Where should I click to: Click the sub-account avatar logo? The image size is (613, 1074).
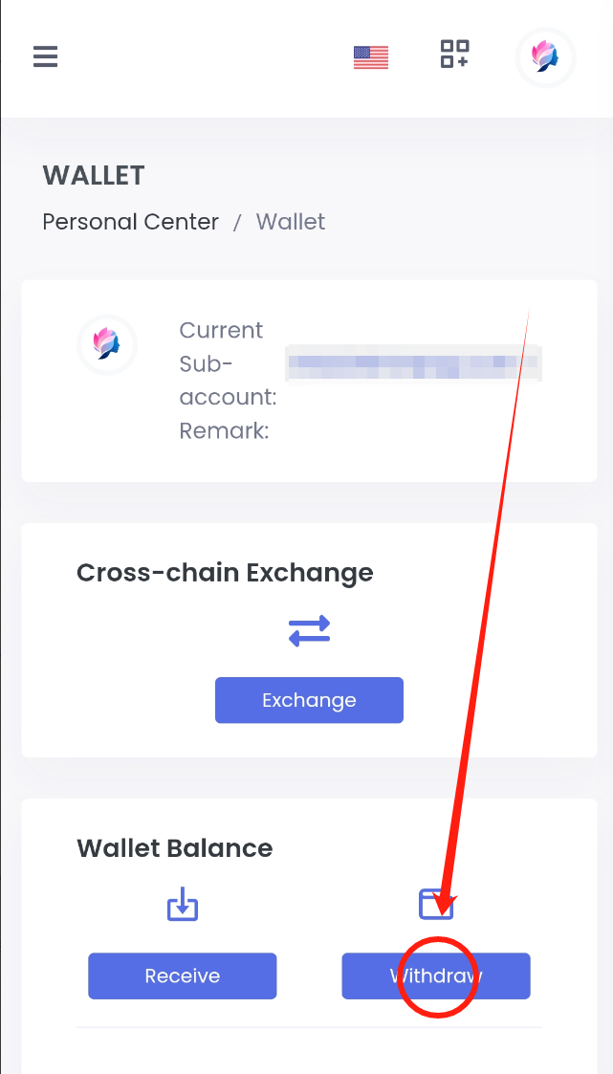click(106, 343)
